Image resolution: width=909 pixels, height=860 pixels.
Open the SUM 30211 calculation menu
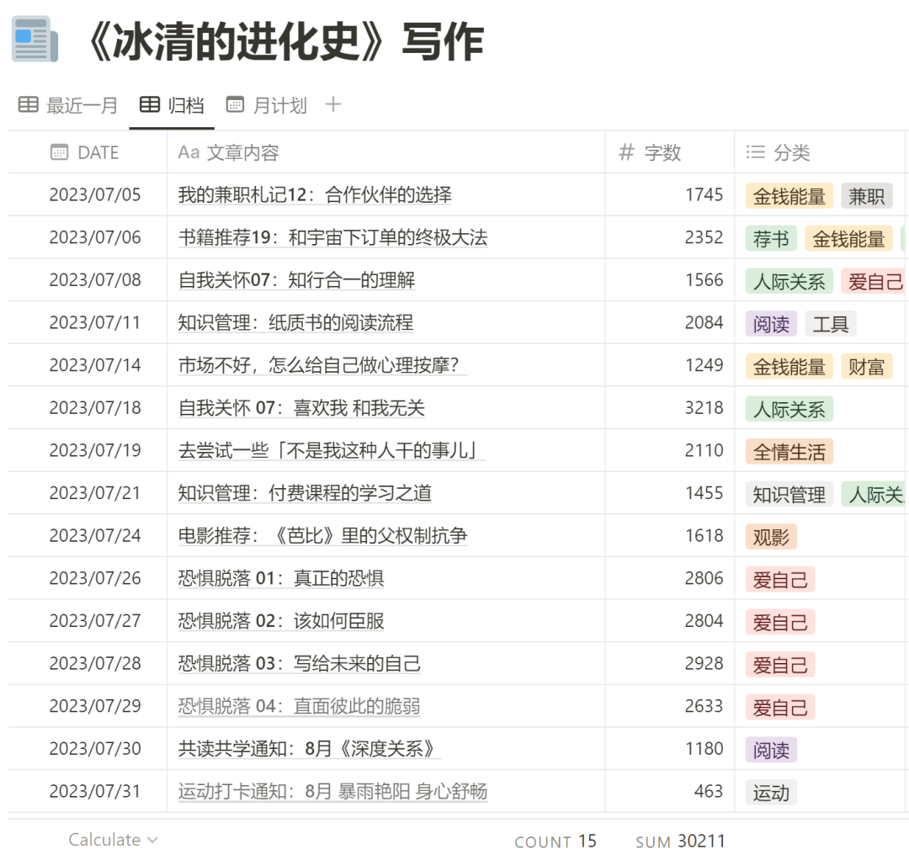680,841
